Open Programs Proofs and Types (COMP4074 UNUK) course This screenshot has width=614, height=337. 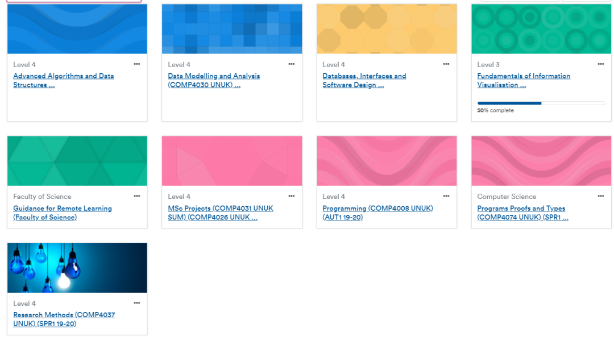[x=522, y=213]
